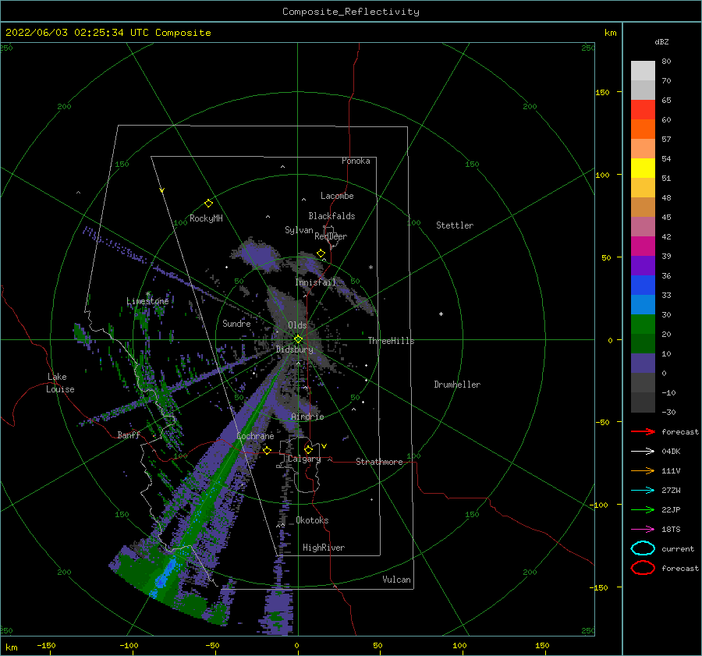Click the yellow diamond marker above RedDeer
The width and height of the screenshot is (702, 656).
click(321, 254)
